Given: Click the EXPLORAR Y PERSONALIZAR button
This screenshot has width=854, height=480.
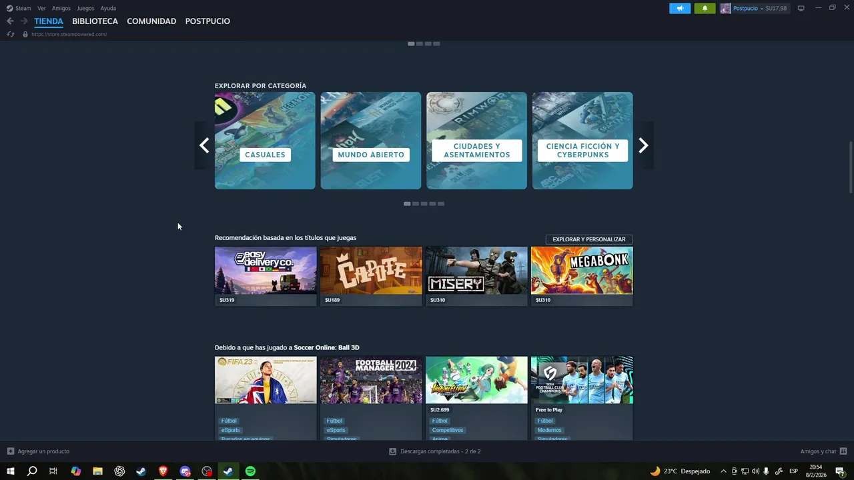Looking at the screenshot, I should coord(589,239).
